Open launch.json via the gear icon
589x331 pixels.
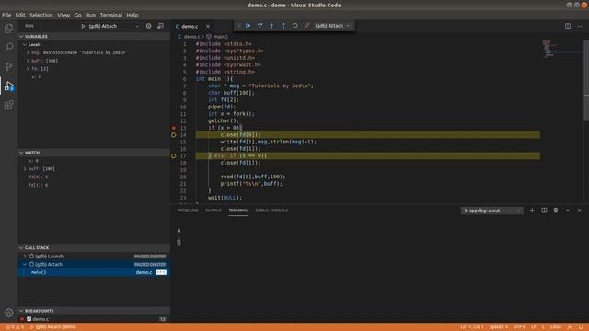(x=149, y=26)
